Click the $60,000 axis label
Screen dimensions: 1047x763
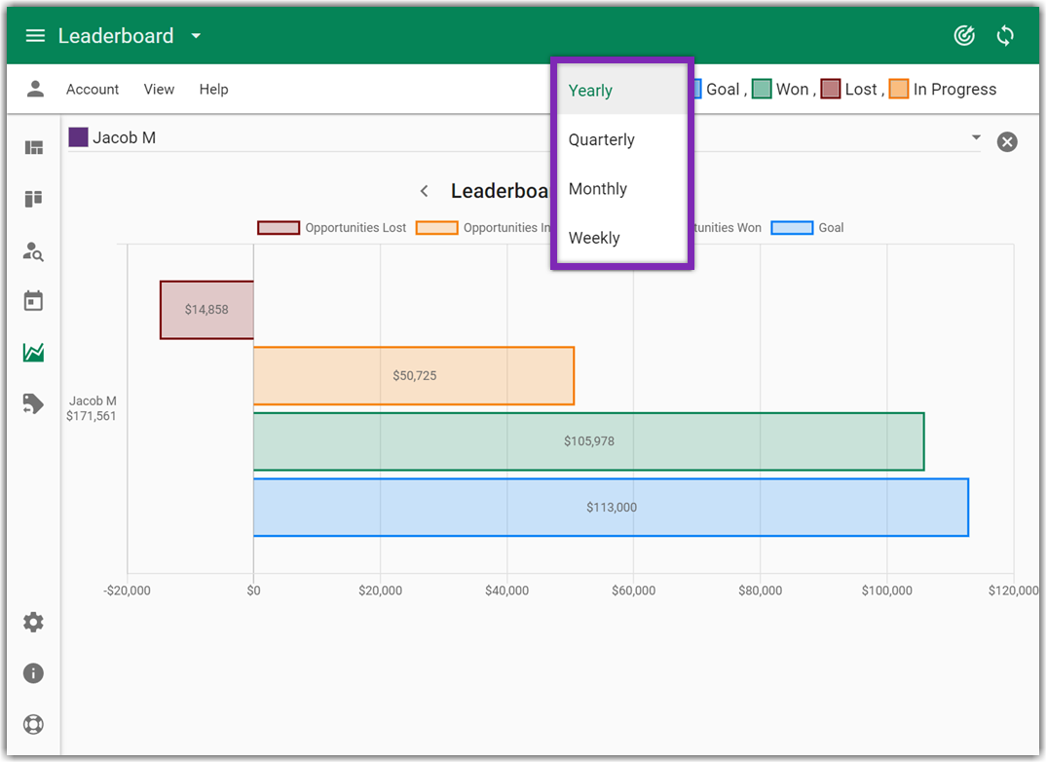click(634, 591)
